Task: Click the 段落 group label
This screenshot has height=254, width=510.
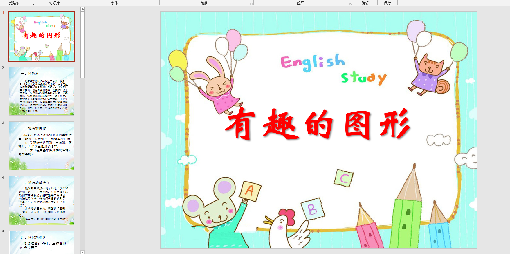Action: tap(204, 3)
